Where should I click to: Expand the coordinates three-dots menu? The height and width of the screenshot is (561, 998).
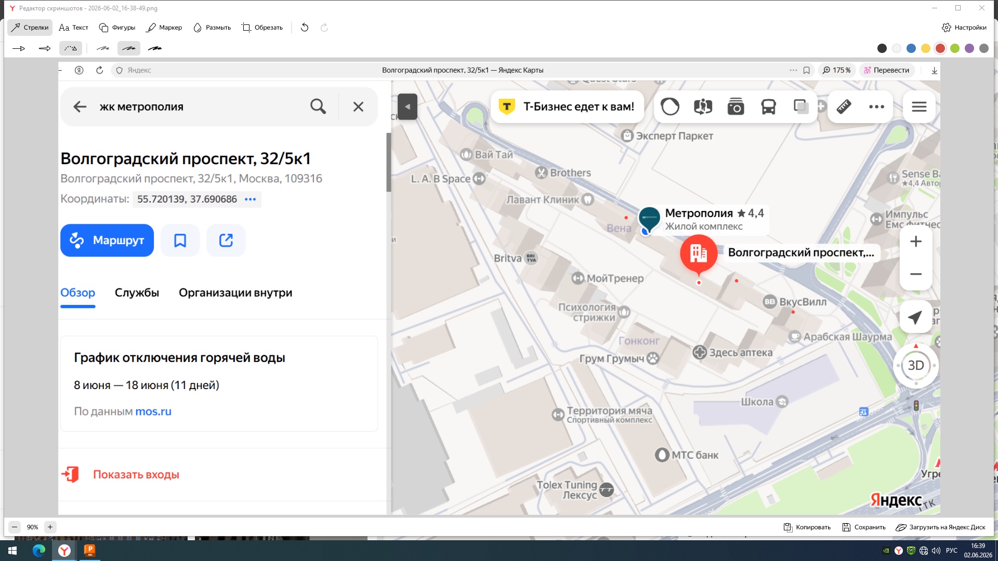pyautogui.click(x=250, y=199)
